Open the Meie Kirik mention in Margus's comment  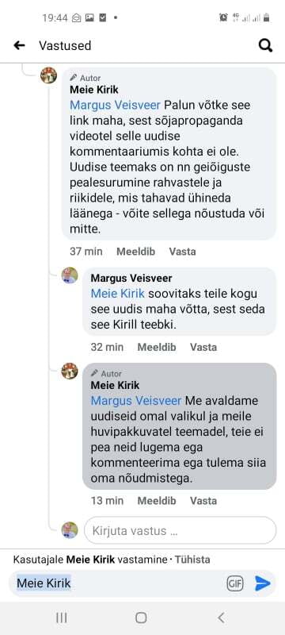(116, 294)
